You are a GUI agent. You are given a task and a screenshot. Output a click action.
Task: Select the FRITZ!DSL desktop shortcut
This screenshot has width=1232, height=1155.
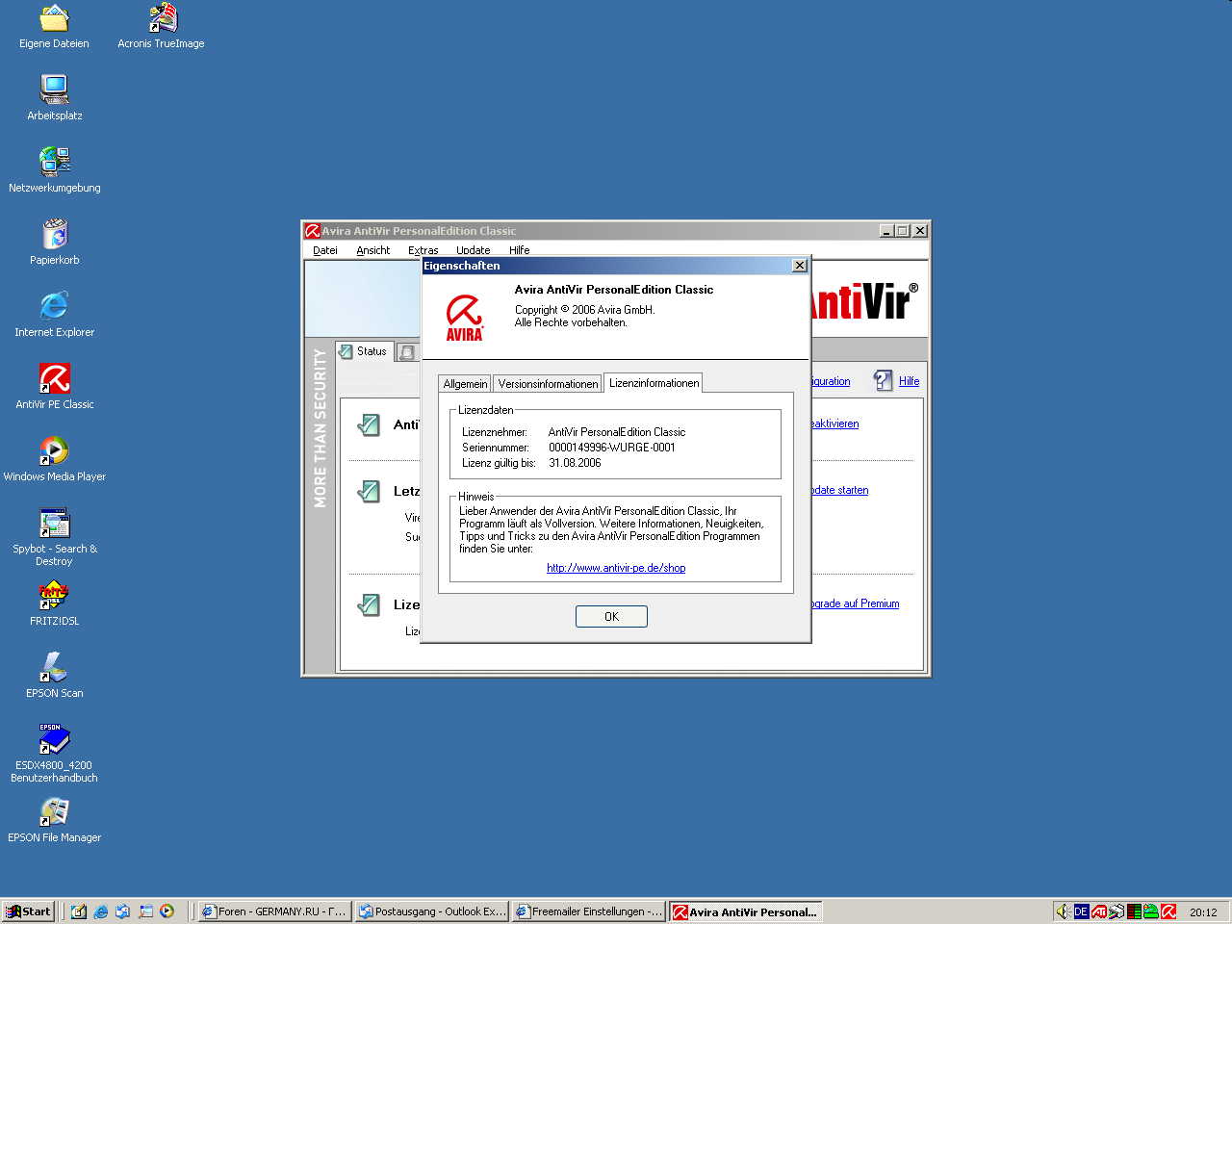pos(55,603)
